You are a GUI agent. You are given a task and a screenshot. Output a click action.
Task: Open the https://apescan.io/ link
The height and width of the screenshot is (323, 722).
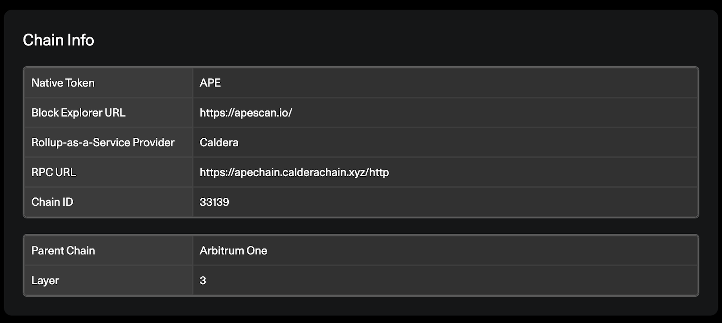click(x=246, y=113)
